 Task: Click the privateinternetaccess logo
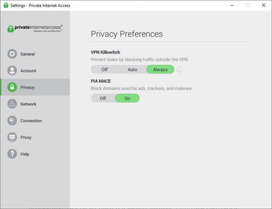[35, 28]
